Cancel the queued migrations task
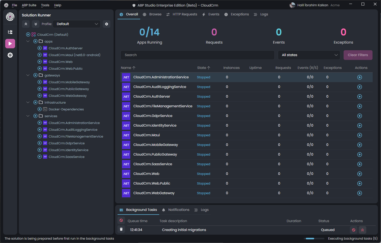Screen dimensions: 381x243 (x=354, y=230)
